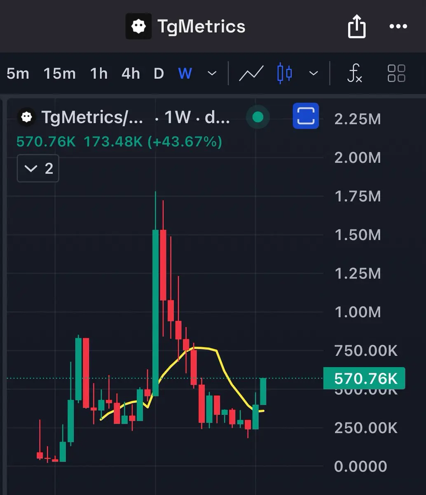Click the TgMetrics/... symbol name in legend

pyautogui.click(x=92, y=118)
